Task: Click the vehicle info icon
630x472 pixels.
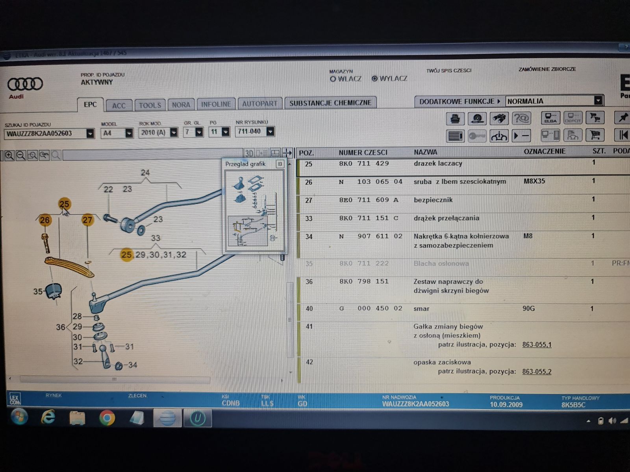Action: click(499, 136)
